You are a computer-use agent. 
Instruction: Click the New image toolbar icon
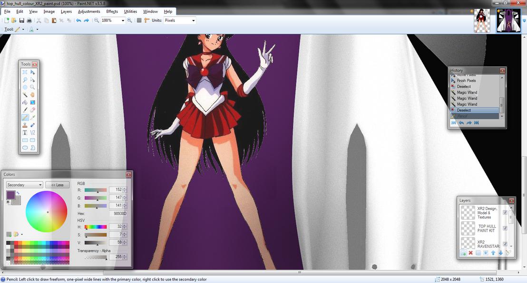click(6, 20)
